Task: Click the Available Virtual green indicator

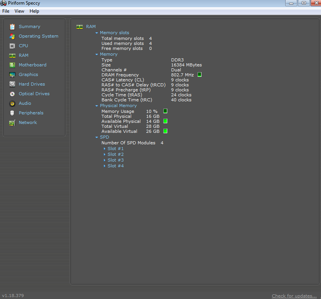Action: 165,131
